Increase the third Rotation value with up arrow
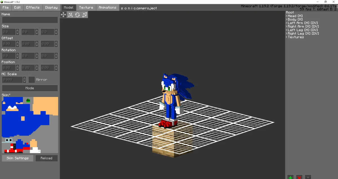 56,54
